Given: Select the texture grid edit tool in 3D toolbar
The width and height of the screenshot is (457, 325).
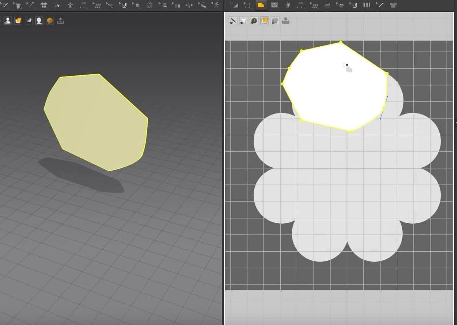Looking at the screenshot, I should 96,5.
